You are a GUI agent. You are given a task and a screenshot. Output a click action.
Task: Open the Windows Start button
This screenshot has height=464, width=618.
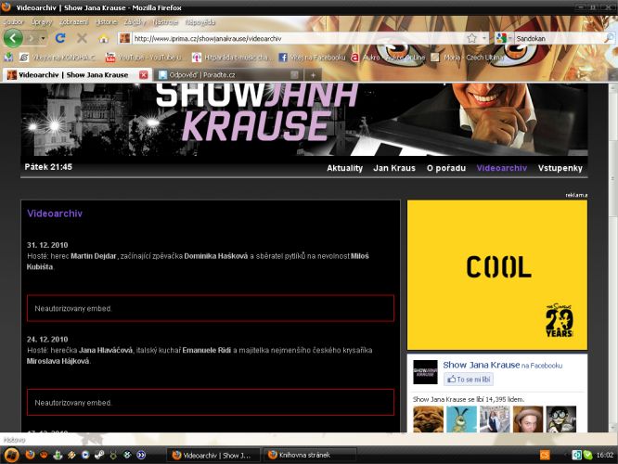point(10,455)
